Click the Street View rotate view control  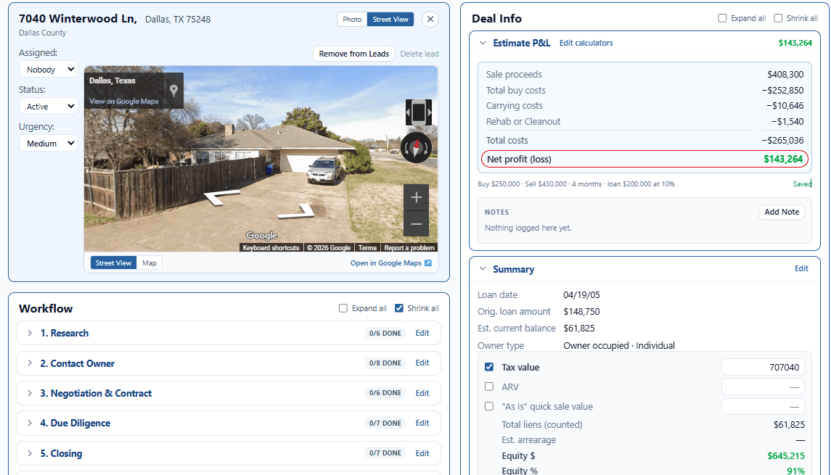point(418,112)
